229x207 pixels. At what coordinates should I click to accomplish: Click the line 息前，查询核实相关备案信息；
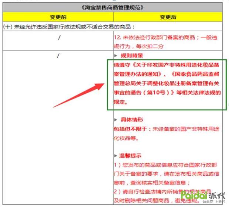click(x=152, y=183)
